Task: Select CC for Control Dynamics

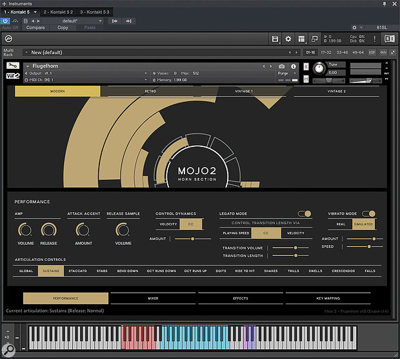Action: point(191,224)
